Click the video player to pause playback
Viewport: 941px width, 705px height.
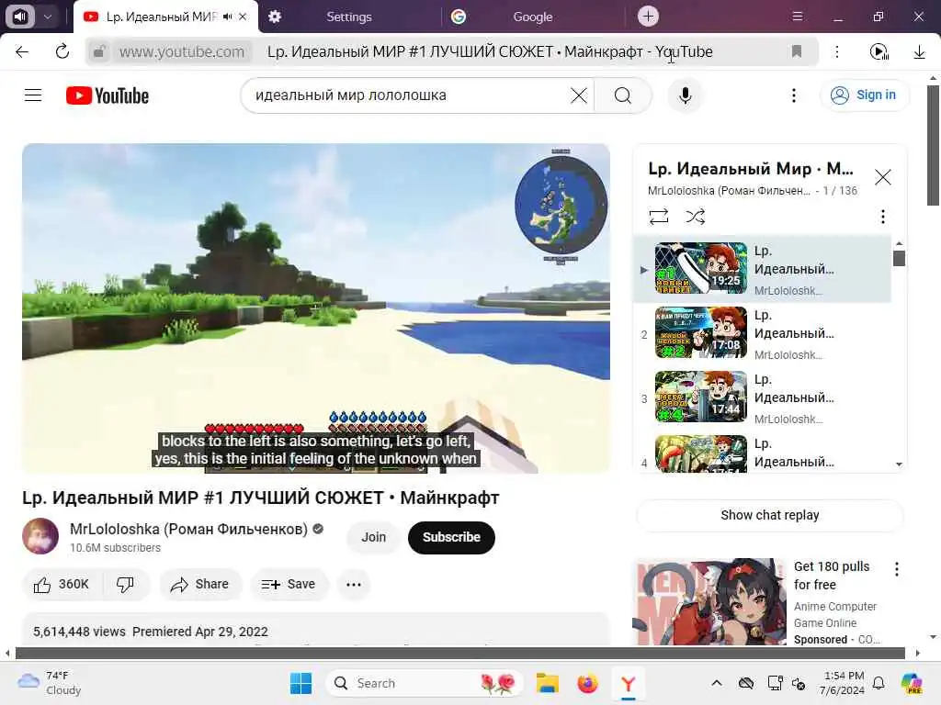tap(316, 308)
